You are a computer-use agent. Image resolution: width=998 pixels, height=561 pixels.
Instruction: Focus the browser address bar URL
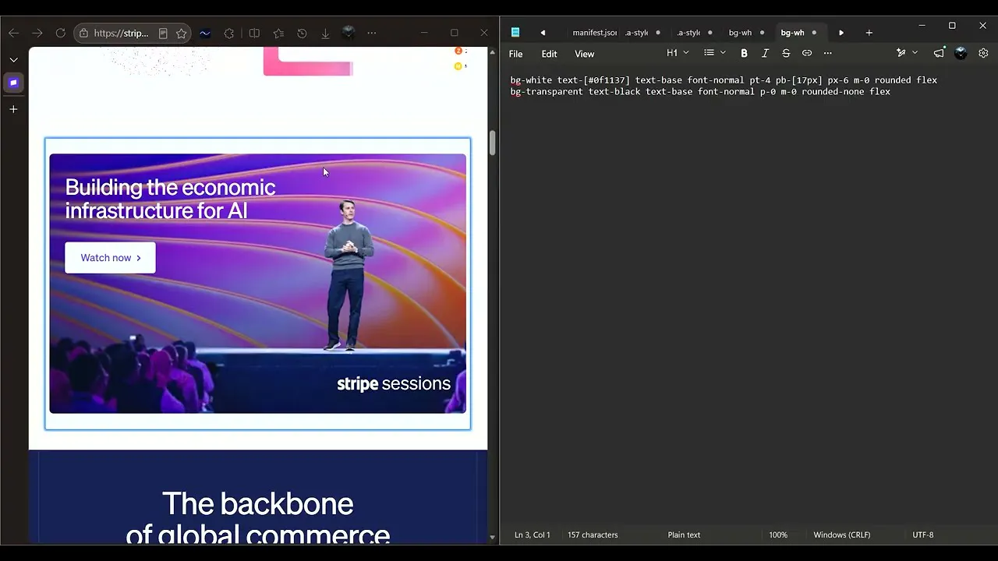click(x=121, y=34)
